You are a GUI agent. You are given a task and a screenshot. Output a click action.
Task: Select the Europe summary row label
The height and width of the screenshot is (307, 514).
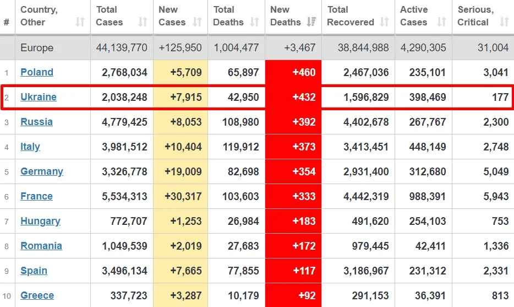pos(37,47)
